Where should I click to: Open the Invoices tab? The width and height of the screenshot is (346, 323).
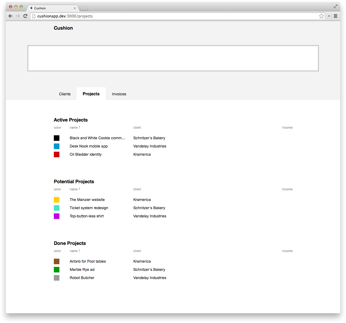(x=119, y=94)
